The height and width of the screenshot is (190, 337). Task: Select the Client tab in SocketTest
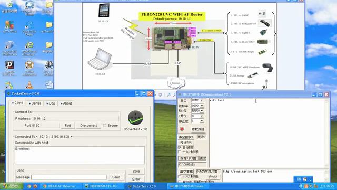17,103
